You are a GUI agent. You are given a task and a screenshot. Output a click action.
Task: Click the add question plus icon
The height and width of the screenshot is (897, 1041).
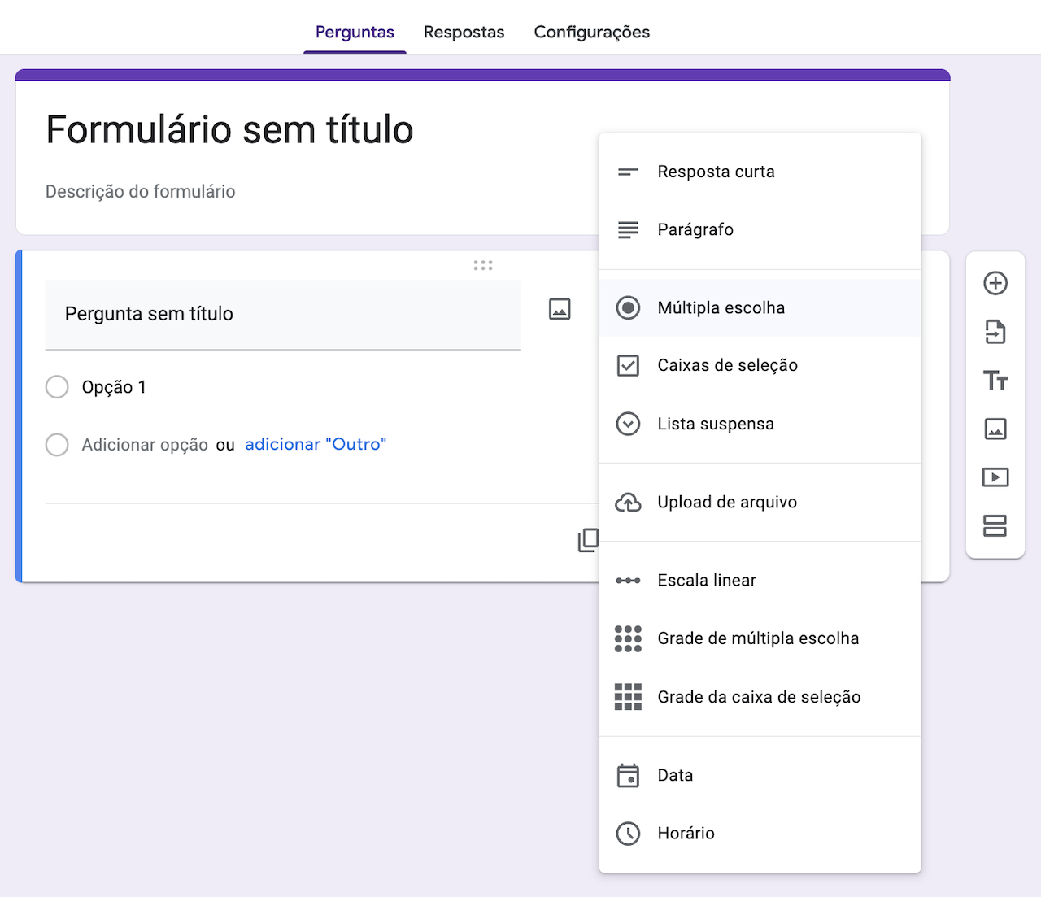995,283
